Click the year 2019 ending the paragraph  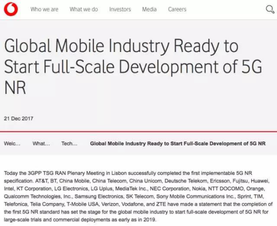149,219
